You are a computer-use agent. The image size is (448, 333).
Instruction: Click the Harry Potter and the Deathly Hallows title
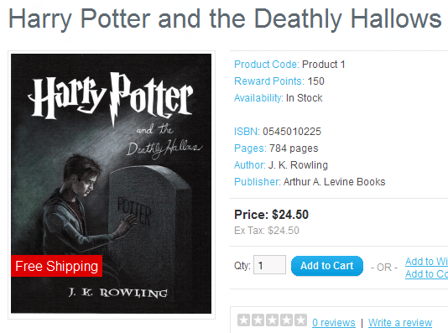[x=225, y=18]
